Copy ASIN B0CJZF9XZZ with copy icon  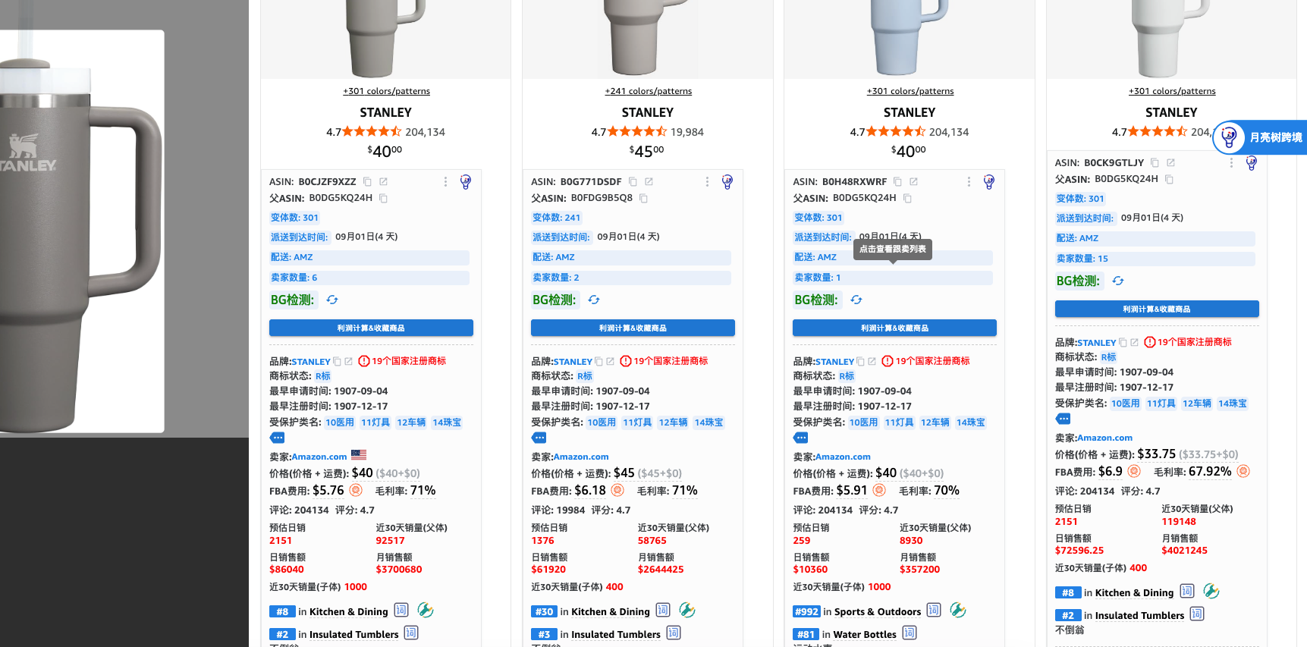367,182
